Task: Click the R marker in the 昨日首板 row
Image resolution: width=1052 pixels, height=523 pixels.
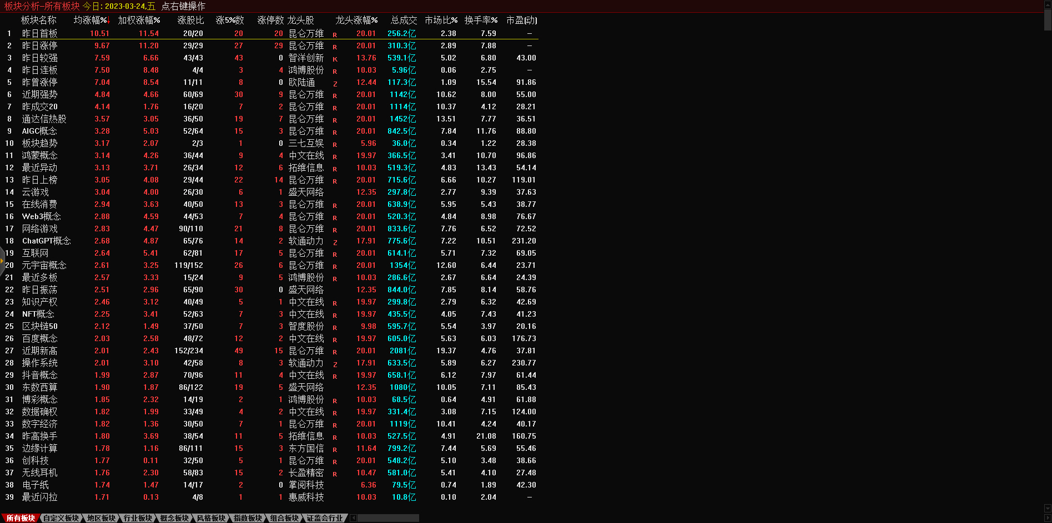Action: click(x=335, y=34)
